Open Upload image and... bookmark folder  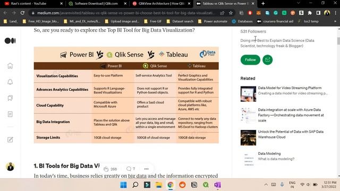pos(122,21)
